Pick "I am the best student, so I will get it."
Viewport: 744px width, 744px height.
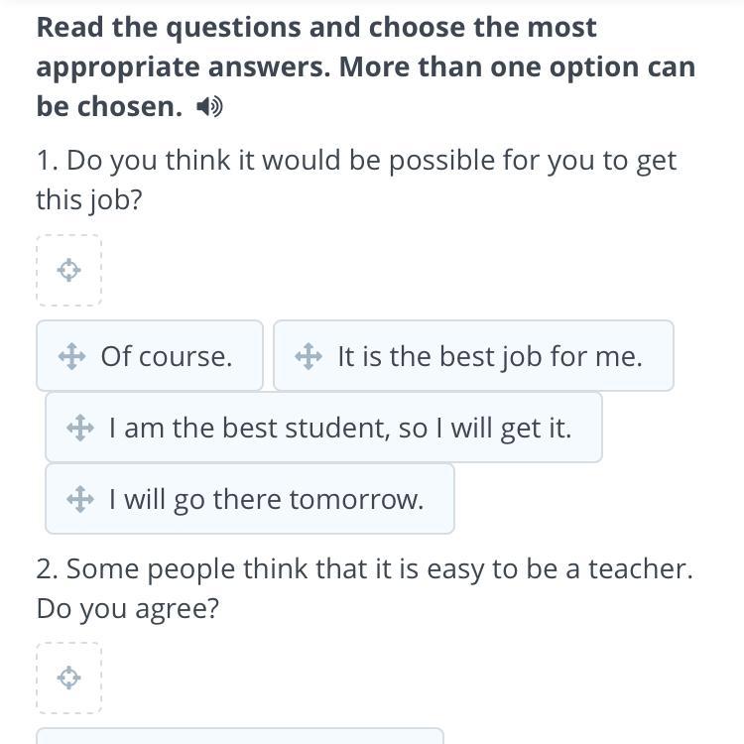(x=340, y=428)
